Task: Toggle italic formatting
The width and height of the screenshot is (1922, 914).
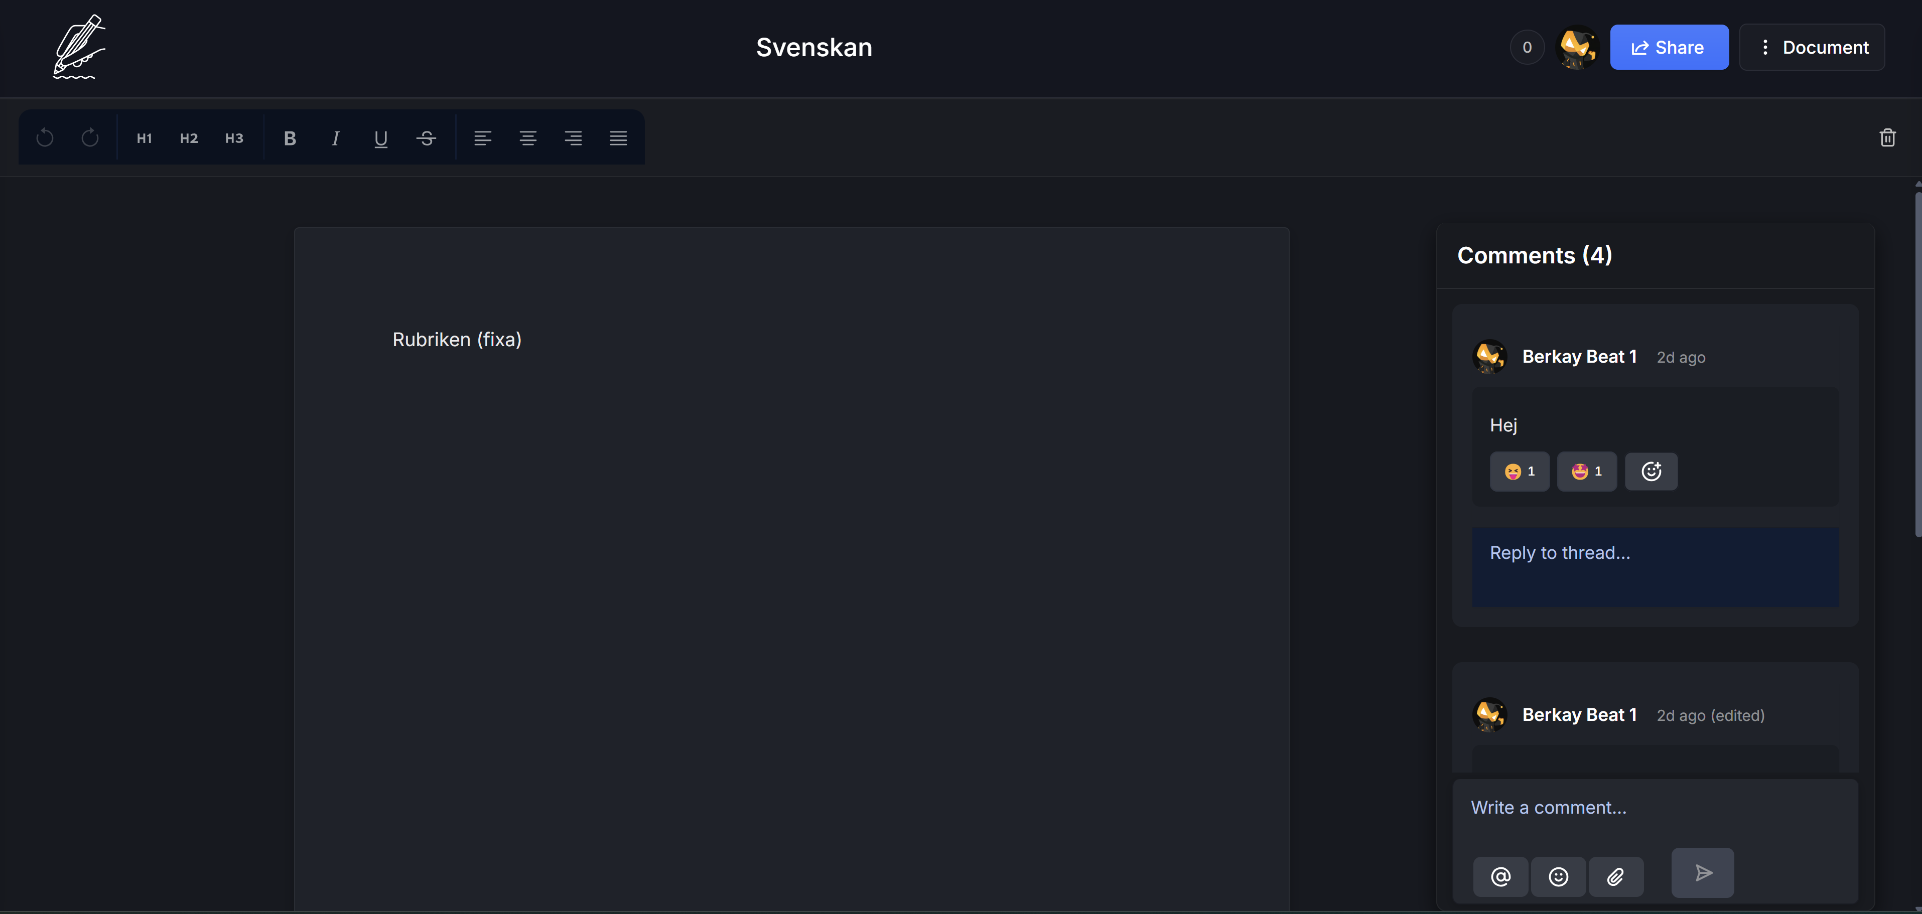Action: click(335, 137)
